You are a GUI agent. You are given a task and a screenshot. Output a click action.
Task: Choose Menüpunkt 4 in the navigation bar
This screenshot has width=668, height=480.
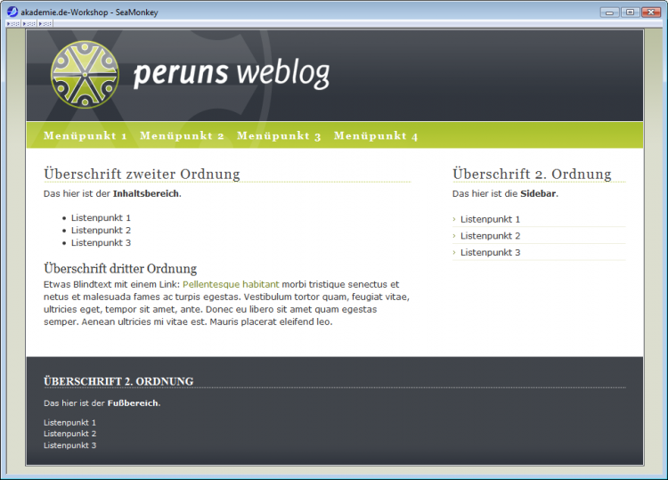[x=376, y=136]
